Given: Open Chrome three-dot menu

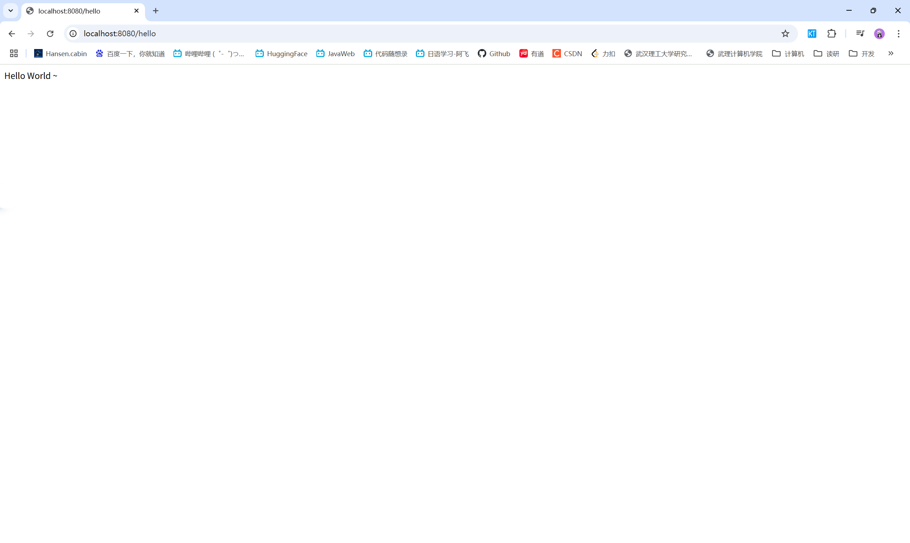Looking at the screenshot, I should point(898,34).
